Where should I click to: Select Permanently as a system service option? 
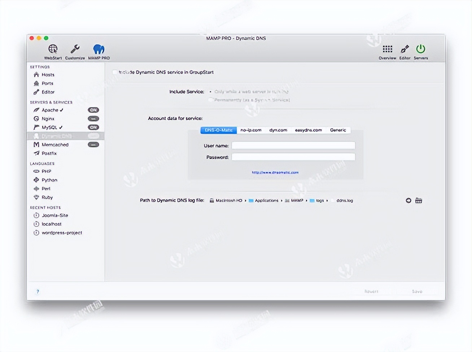210,100
